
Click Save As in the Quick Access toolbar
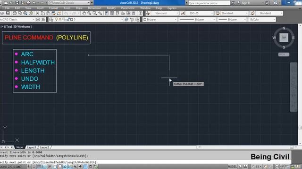(23, 3)
